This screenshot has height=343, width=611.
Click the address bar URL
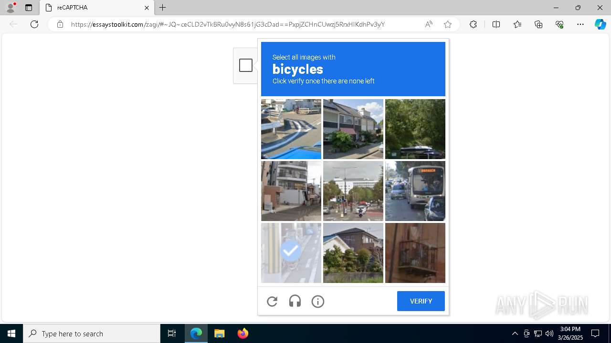click(228, 24)
